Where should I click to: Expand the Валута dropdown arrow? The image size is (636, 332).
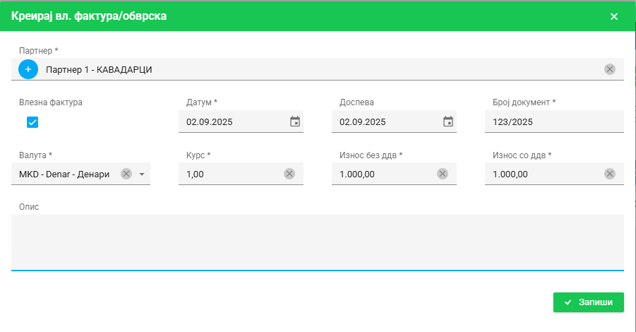coord(142,174)
